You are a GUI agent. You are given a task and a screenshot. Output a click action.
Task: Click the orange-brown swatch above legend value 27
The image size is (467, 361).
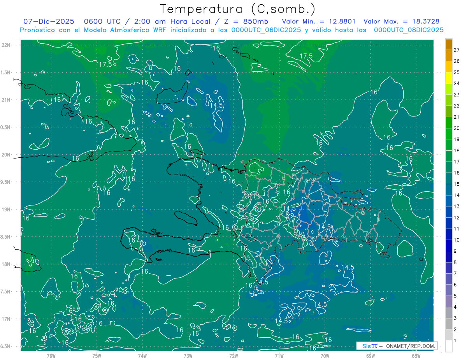(x=449, y=44)
